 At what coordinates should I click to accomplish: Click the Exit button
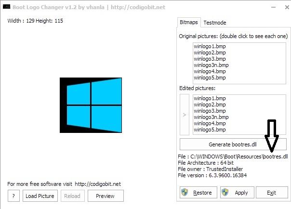(x=272, y=193)
